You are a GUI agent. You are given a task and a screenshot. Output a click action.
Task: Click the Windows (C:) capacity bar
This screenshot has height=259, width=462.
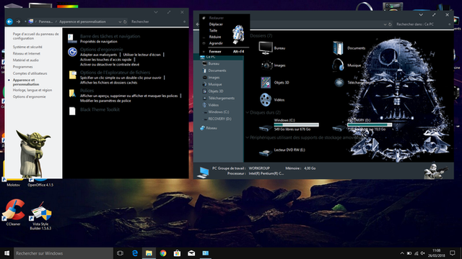297,124
